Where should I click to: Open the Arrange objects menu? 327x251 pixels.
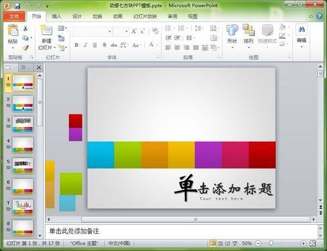[249, 36]
